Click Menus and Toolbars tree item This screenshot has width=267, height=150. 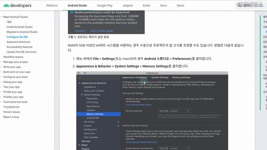[x=94, y=91]
